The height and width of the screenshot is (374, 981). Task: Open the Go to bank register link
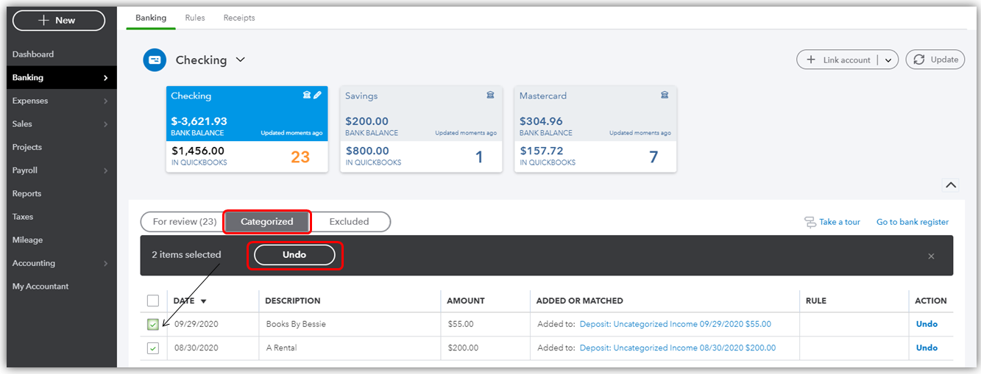912,222
